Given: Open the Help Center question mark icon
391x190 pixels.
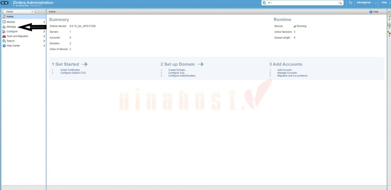Looking at the screenshot, I should tap(4, 46).
